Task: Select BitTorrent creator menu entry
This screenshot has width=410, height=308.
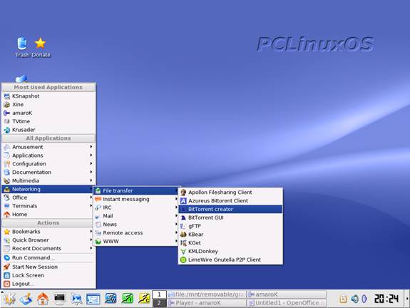Action: pos(230,209)
